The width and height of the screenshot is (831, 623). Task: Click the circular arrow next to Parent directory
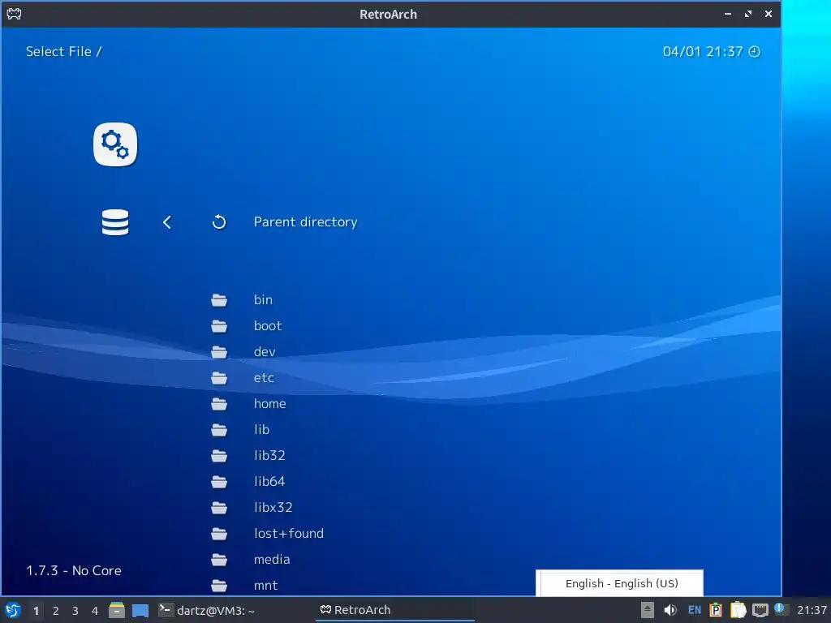click(x=219, y=222)
